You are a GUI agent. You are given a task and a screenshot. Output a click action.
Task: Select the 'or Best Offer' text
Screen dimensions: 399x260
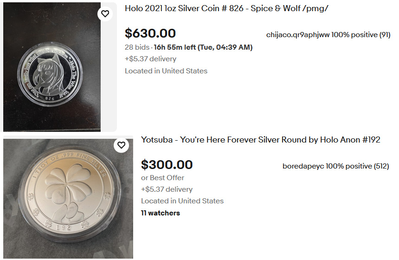tap(162, 178)
